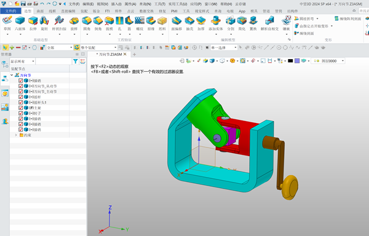369x236 pixels.
Task: Click the 圆柱折弯 command
Action: [x=304, y=18]
